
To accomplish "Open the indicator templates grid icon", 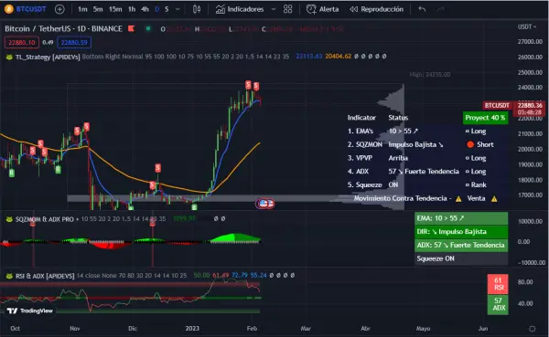I will [288, 9].
